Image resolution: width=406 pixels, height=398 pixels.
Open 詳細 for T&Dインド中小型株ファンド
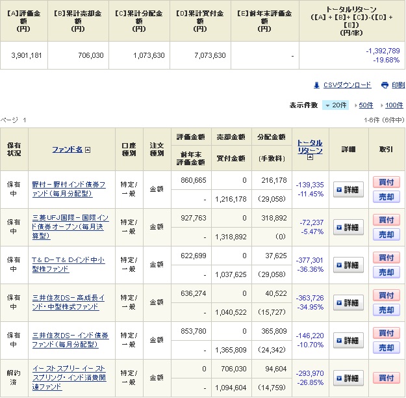pyautogui.click(x=348, y=265)
